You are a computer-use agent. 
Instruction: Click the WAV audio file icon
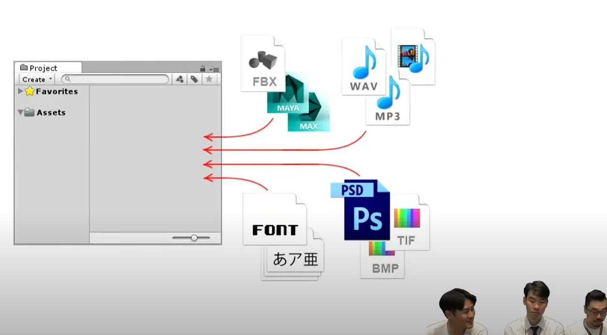[363, 67]
